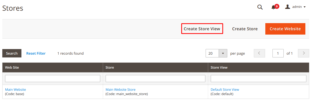Open the notifications bell icon

pyautogui.click(x=273, y=7)
